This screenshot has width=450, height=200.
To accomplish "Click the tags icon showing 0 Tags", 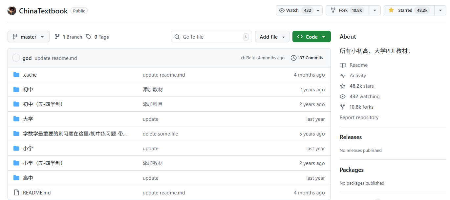I will pos(89,37).
